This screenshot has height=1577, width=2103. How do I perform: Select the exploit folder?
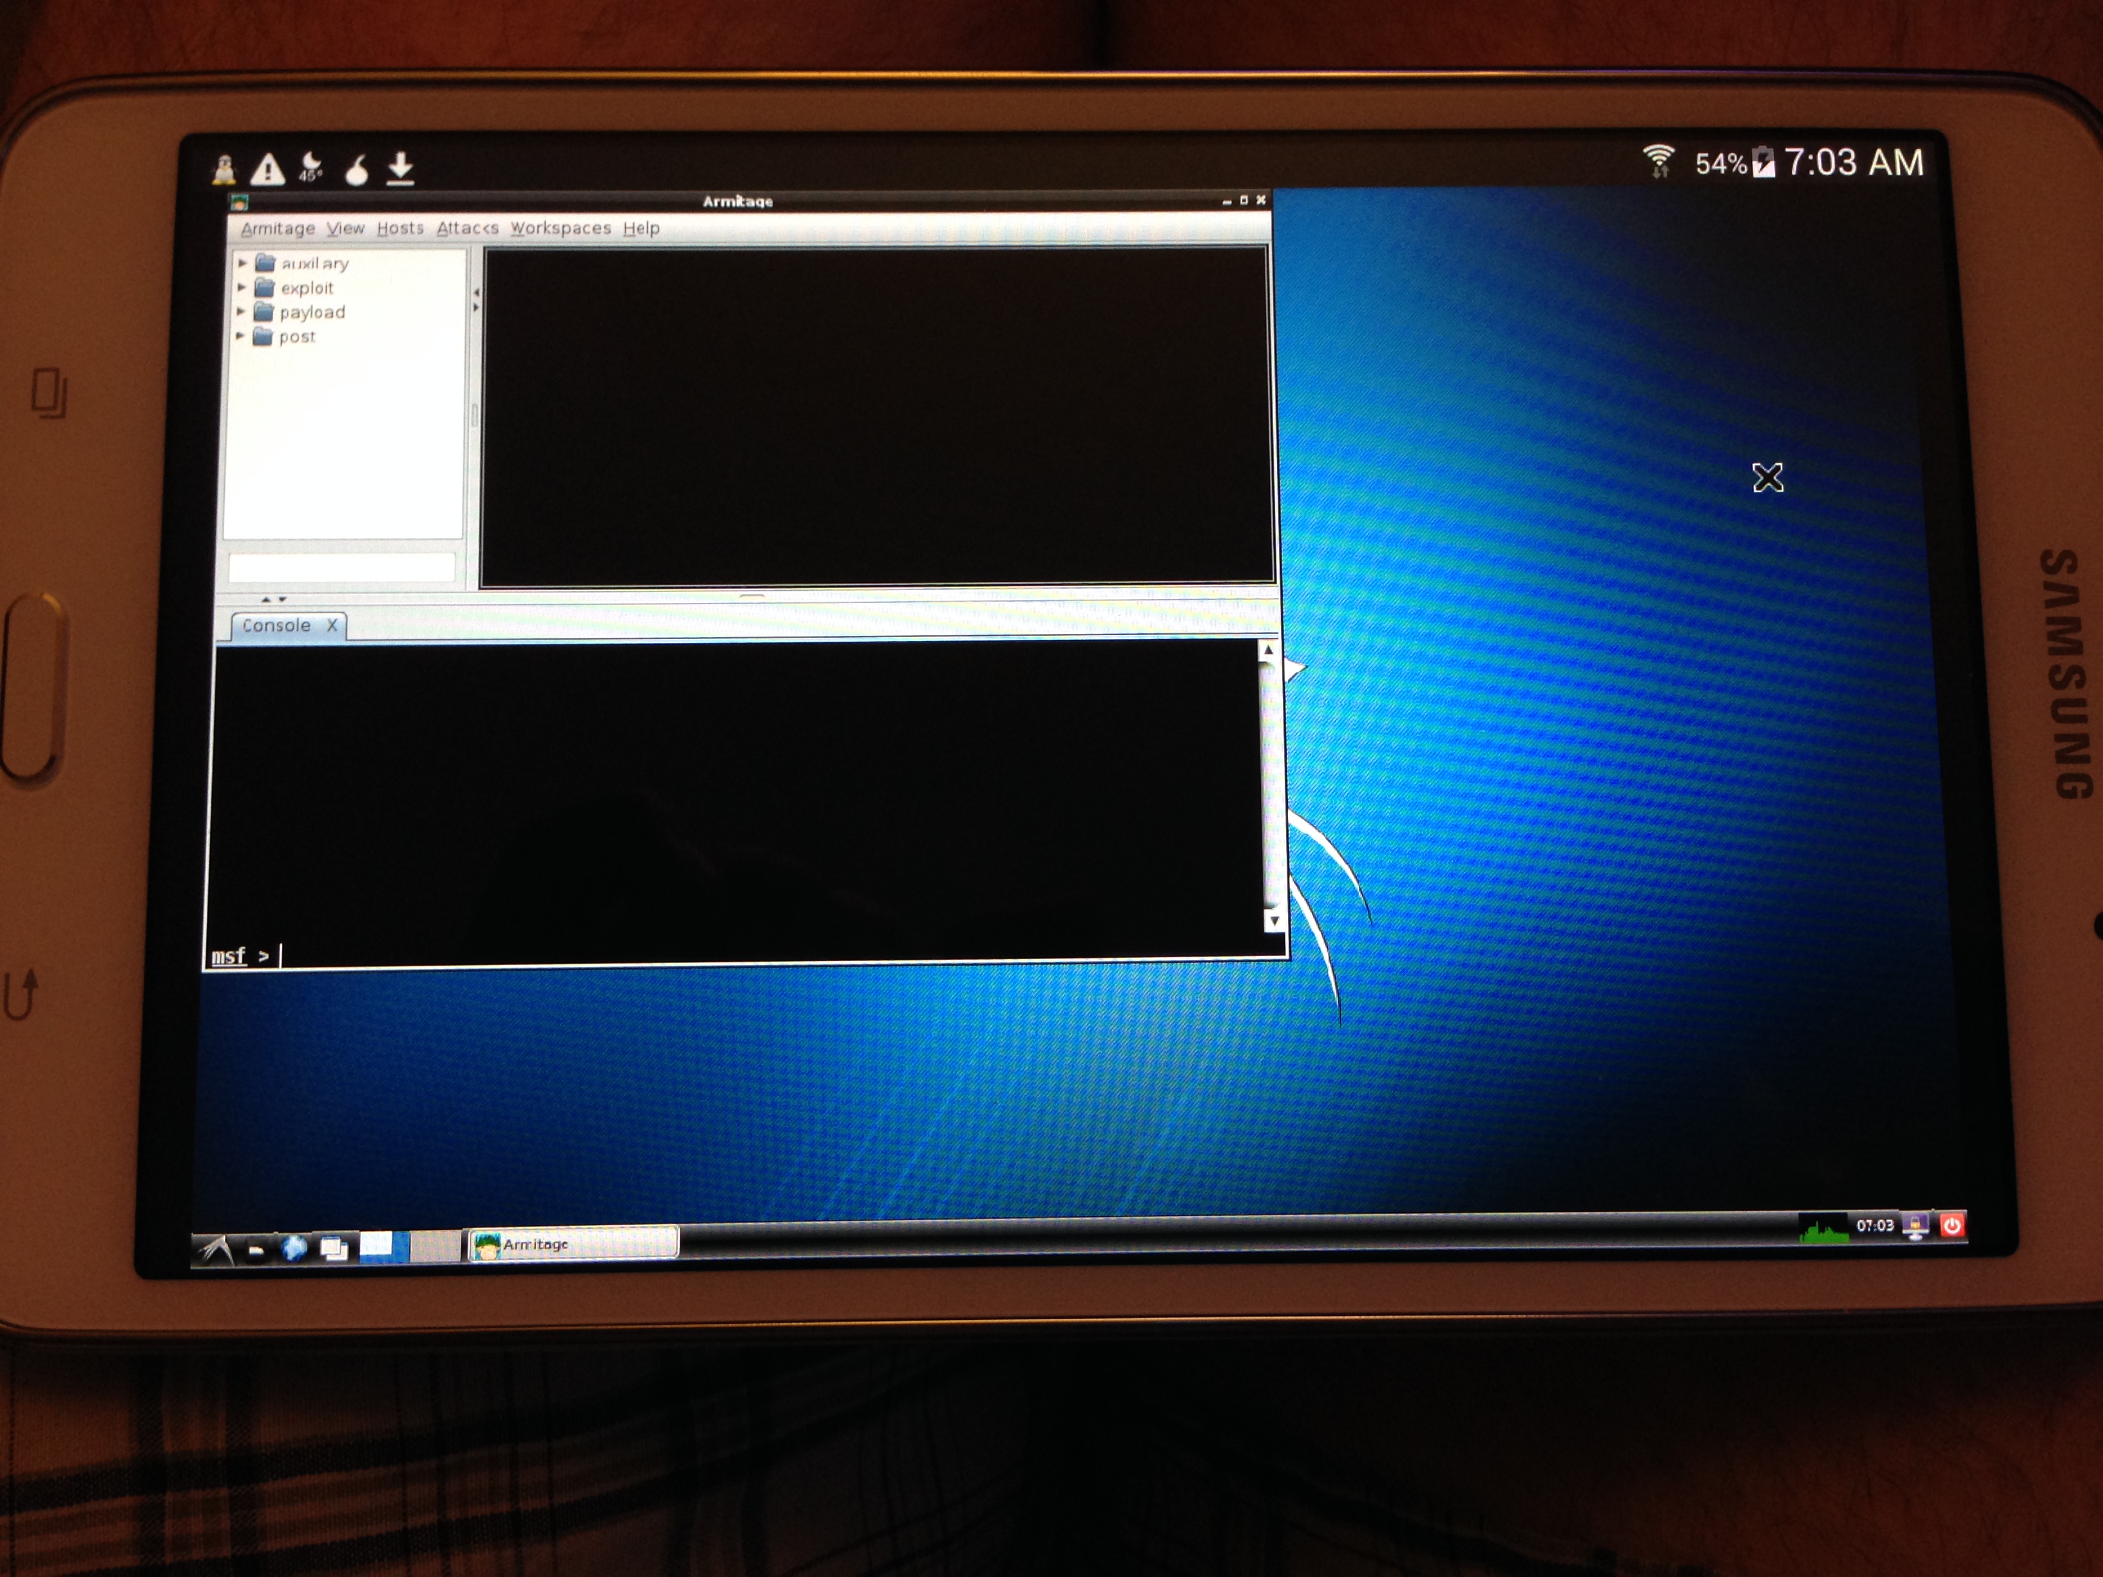[294, 288]
